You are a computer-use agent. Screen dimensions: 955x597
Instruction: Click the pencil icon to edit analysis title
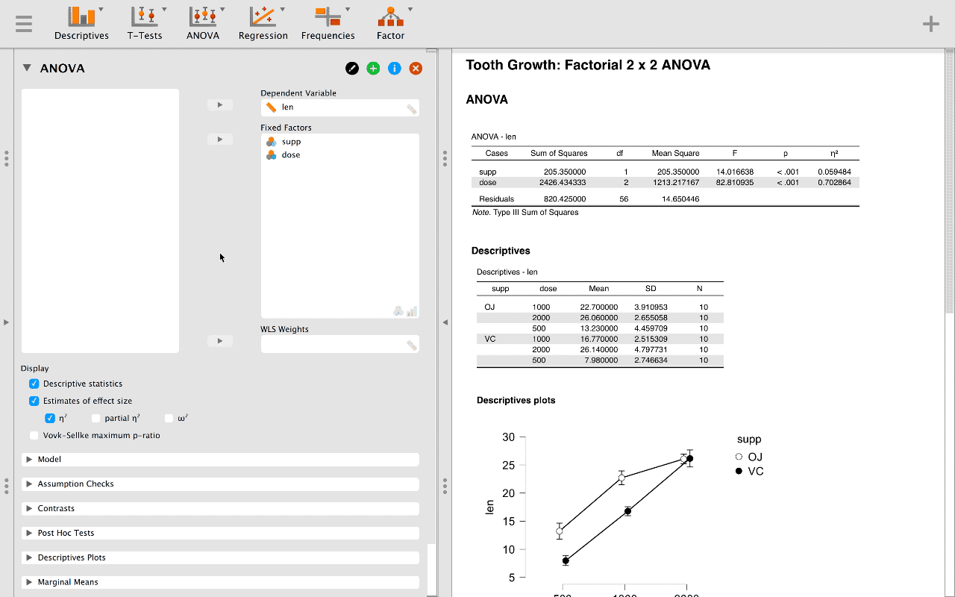[x=352, y=69]
